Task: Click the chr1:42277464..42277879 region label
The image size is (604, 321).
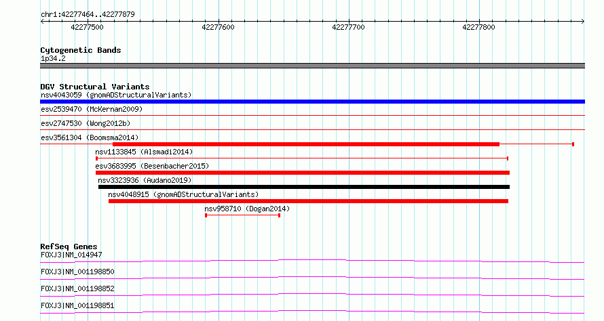Action: pos(88,15)
